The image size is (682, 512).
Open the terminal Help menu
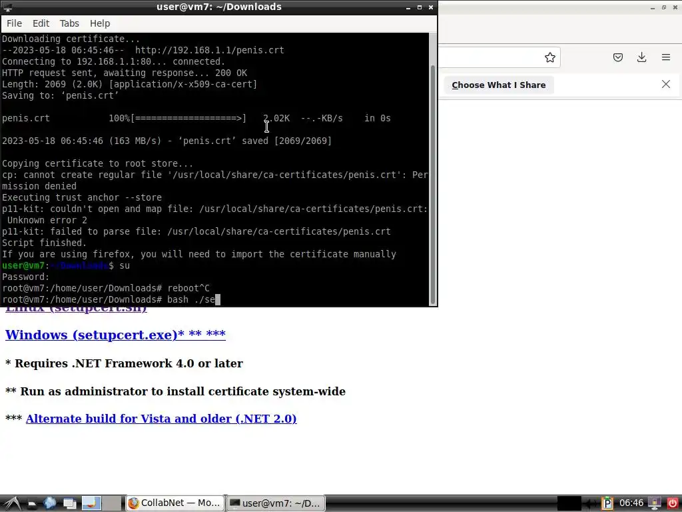pyautogui.click(x=100, y=23)
